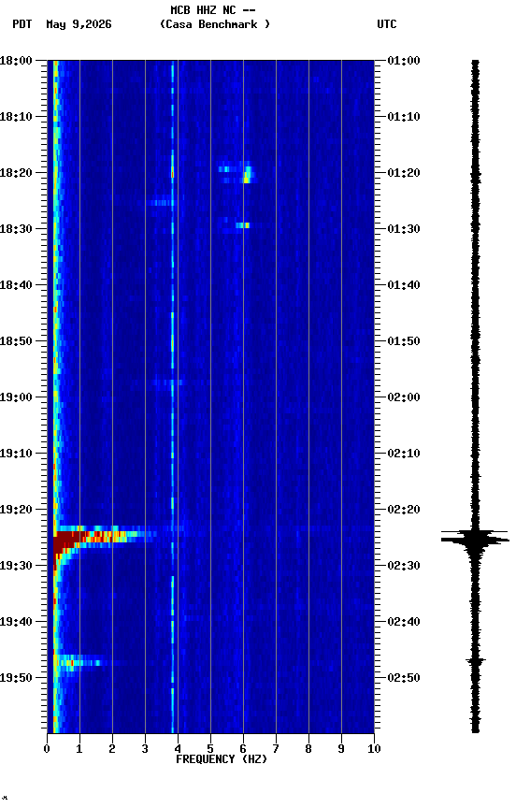Screen dimensions: 516x808
Task: Click the 18:40 PDT time label
Action: [16, 285]
